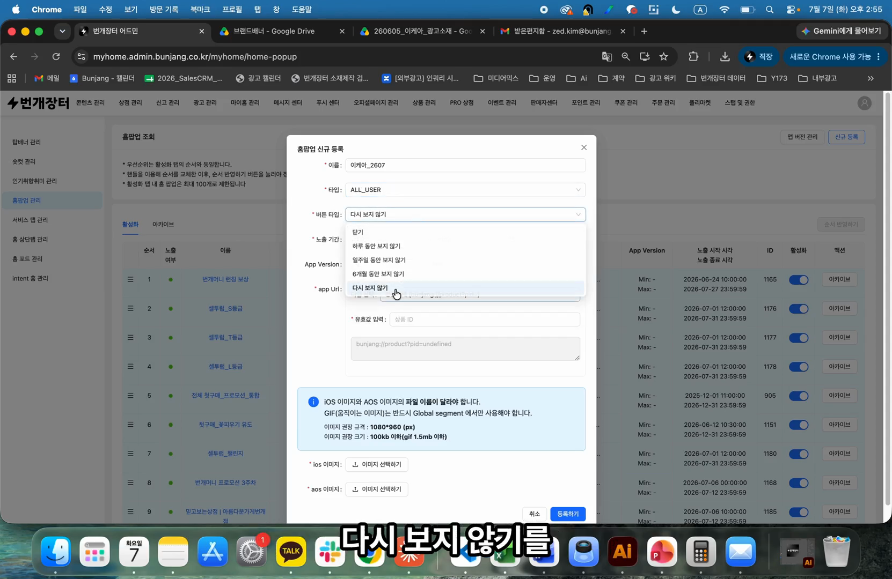Click the translate page icon
Screen dimensions: 892x579
[x=607, y=56]
